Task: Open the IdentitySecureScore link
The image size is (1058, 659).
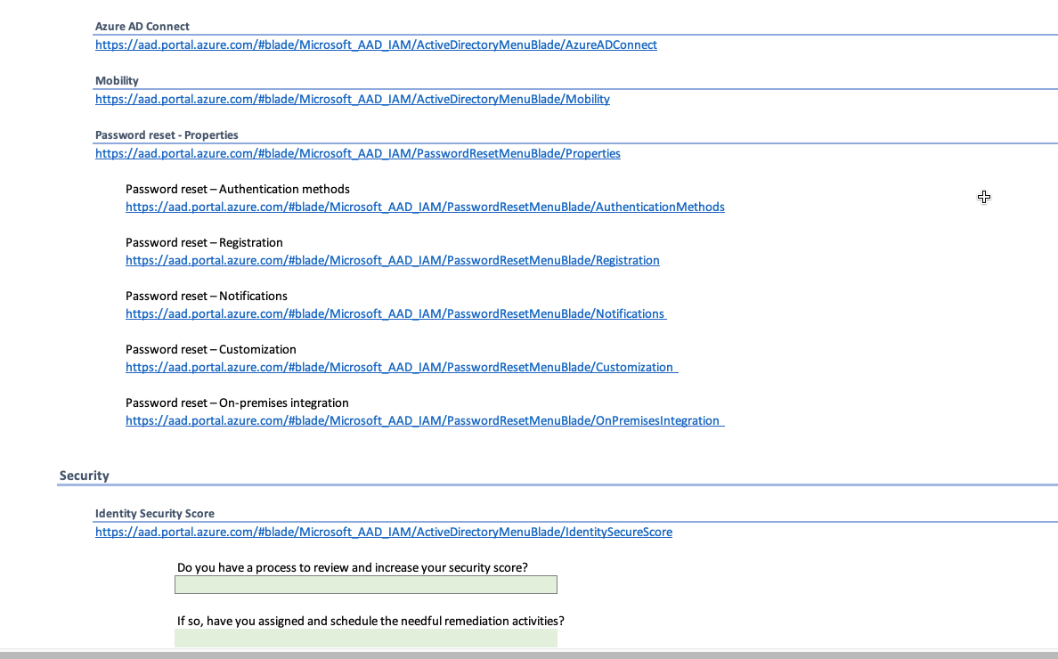Action: [x=383, y=532]
